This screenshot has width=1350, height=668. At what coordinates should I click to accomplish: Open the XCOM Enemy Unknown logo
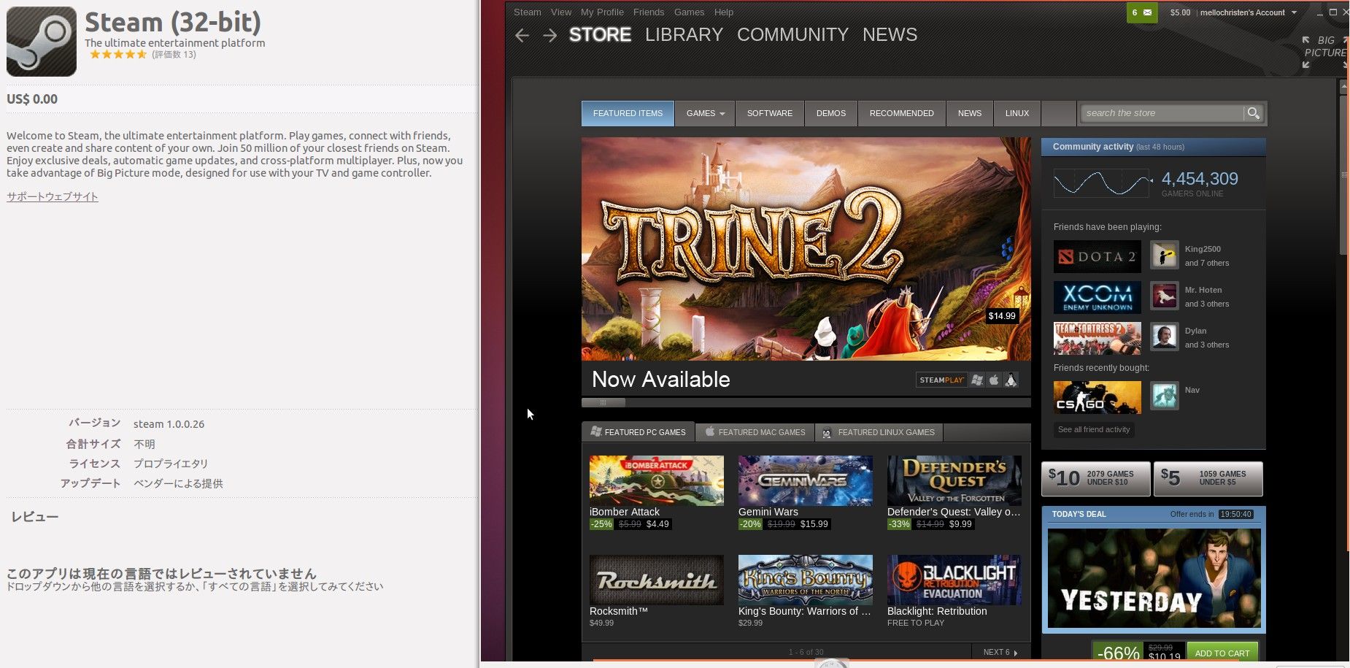(1098, 297)
